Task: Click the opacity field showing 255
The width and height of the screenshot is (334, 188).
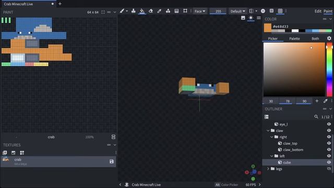Action: click(218, 11)
